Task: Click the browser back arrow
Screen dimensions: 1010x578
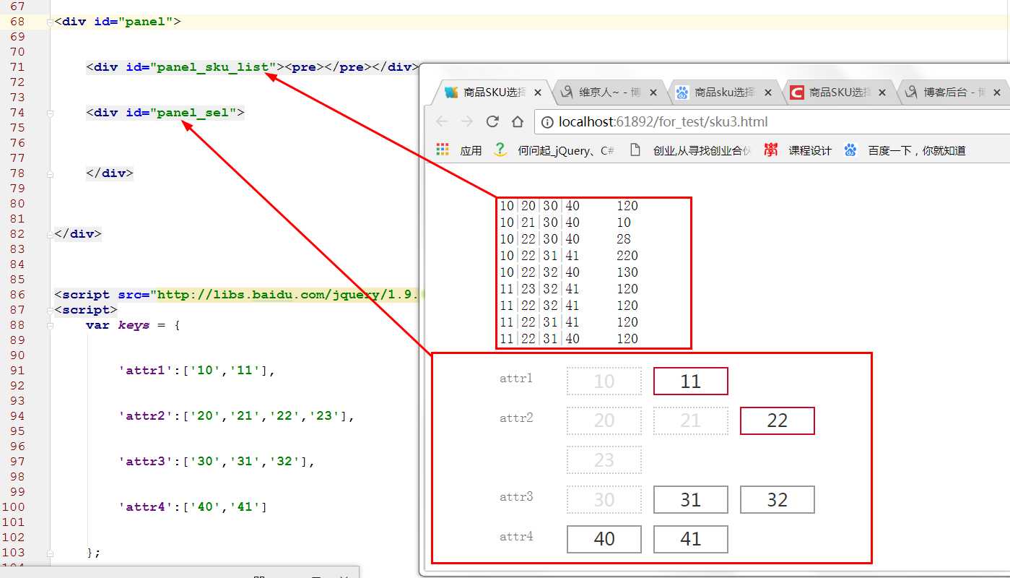Action: coord(442,121)
